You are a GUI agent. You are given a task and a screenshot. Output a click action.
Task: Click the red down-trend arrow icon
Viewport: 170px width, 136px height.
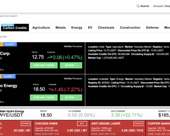51,90
